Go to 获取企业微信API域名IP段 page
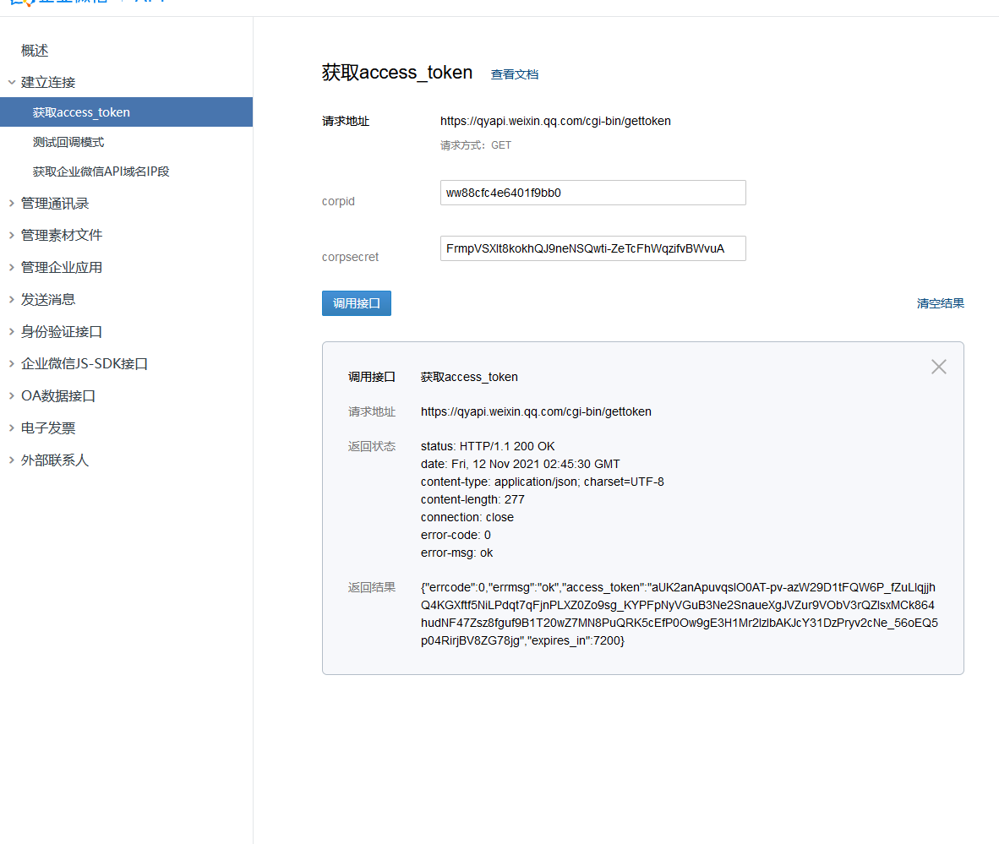 (x=101, y=172)
